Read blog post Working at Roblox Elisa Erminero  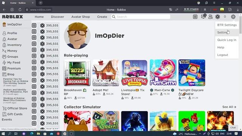[14, 100]
